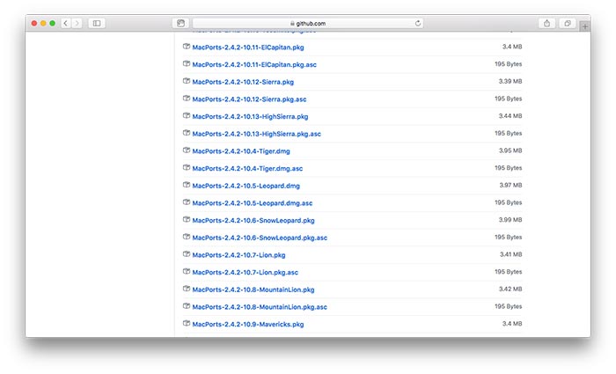
Task: Click package icon next to Lion.pkg.asc
Action: (x=187, y=271)
